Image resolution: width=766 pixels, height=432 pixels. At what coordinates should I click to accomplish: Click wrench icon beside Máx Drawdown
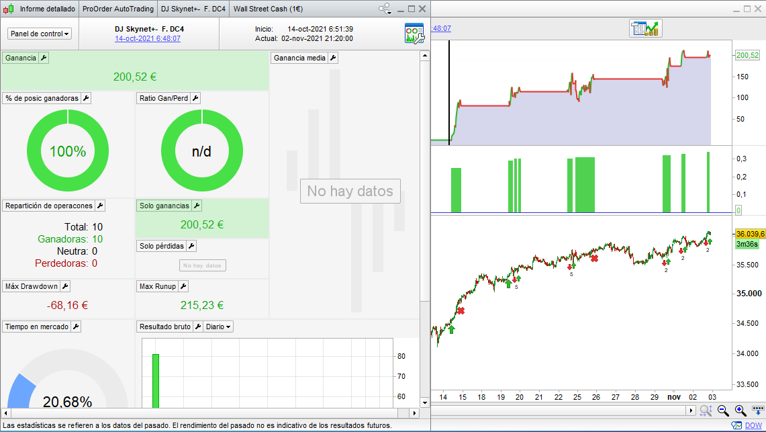point(65,286)
